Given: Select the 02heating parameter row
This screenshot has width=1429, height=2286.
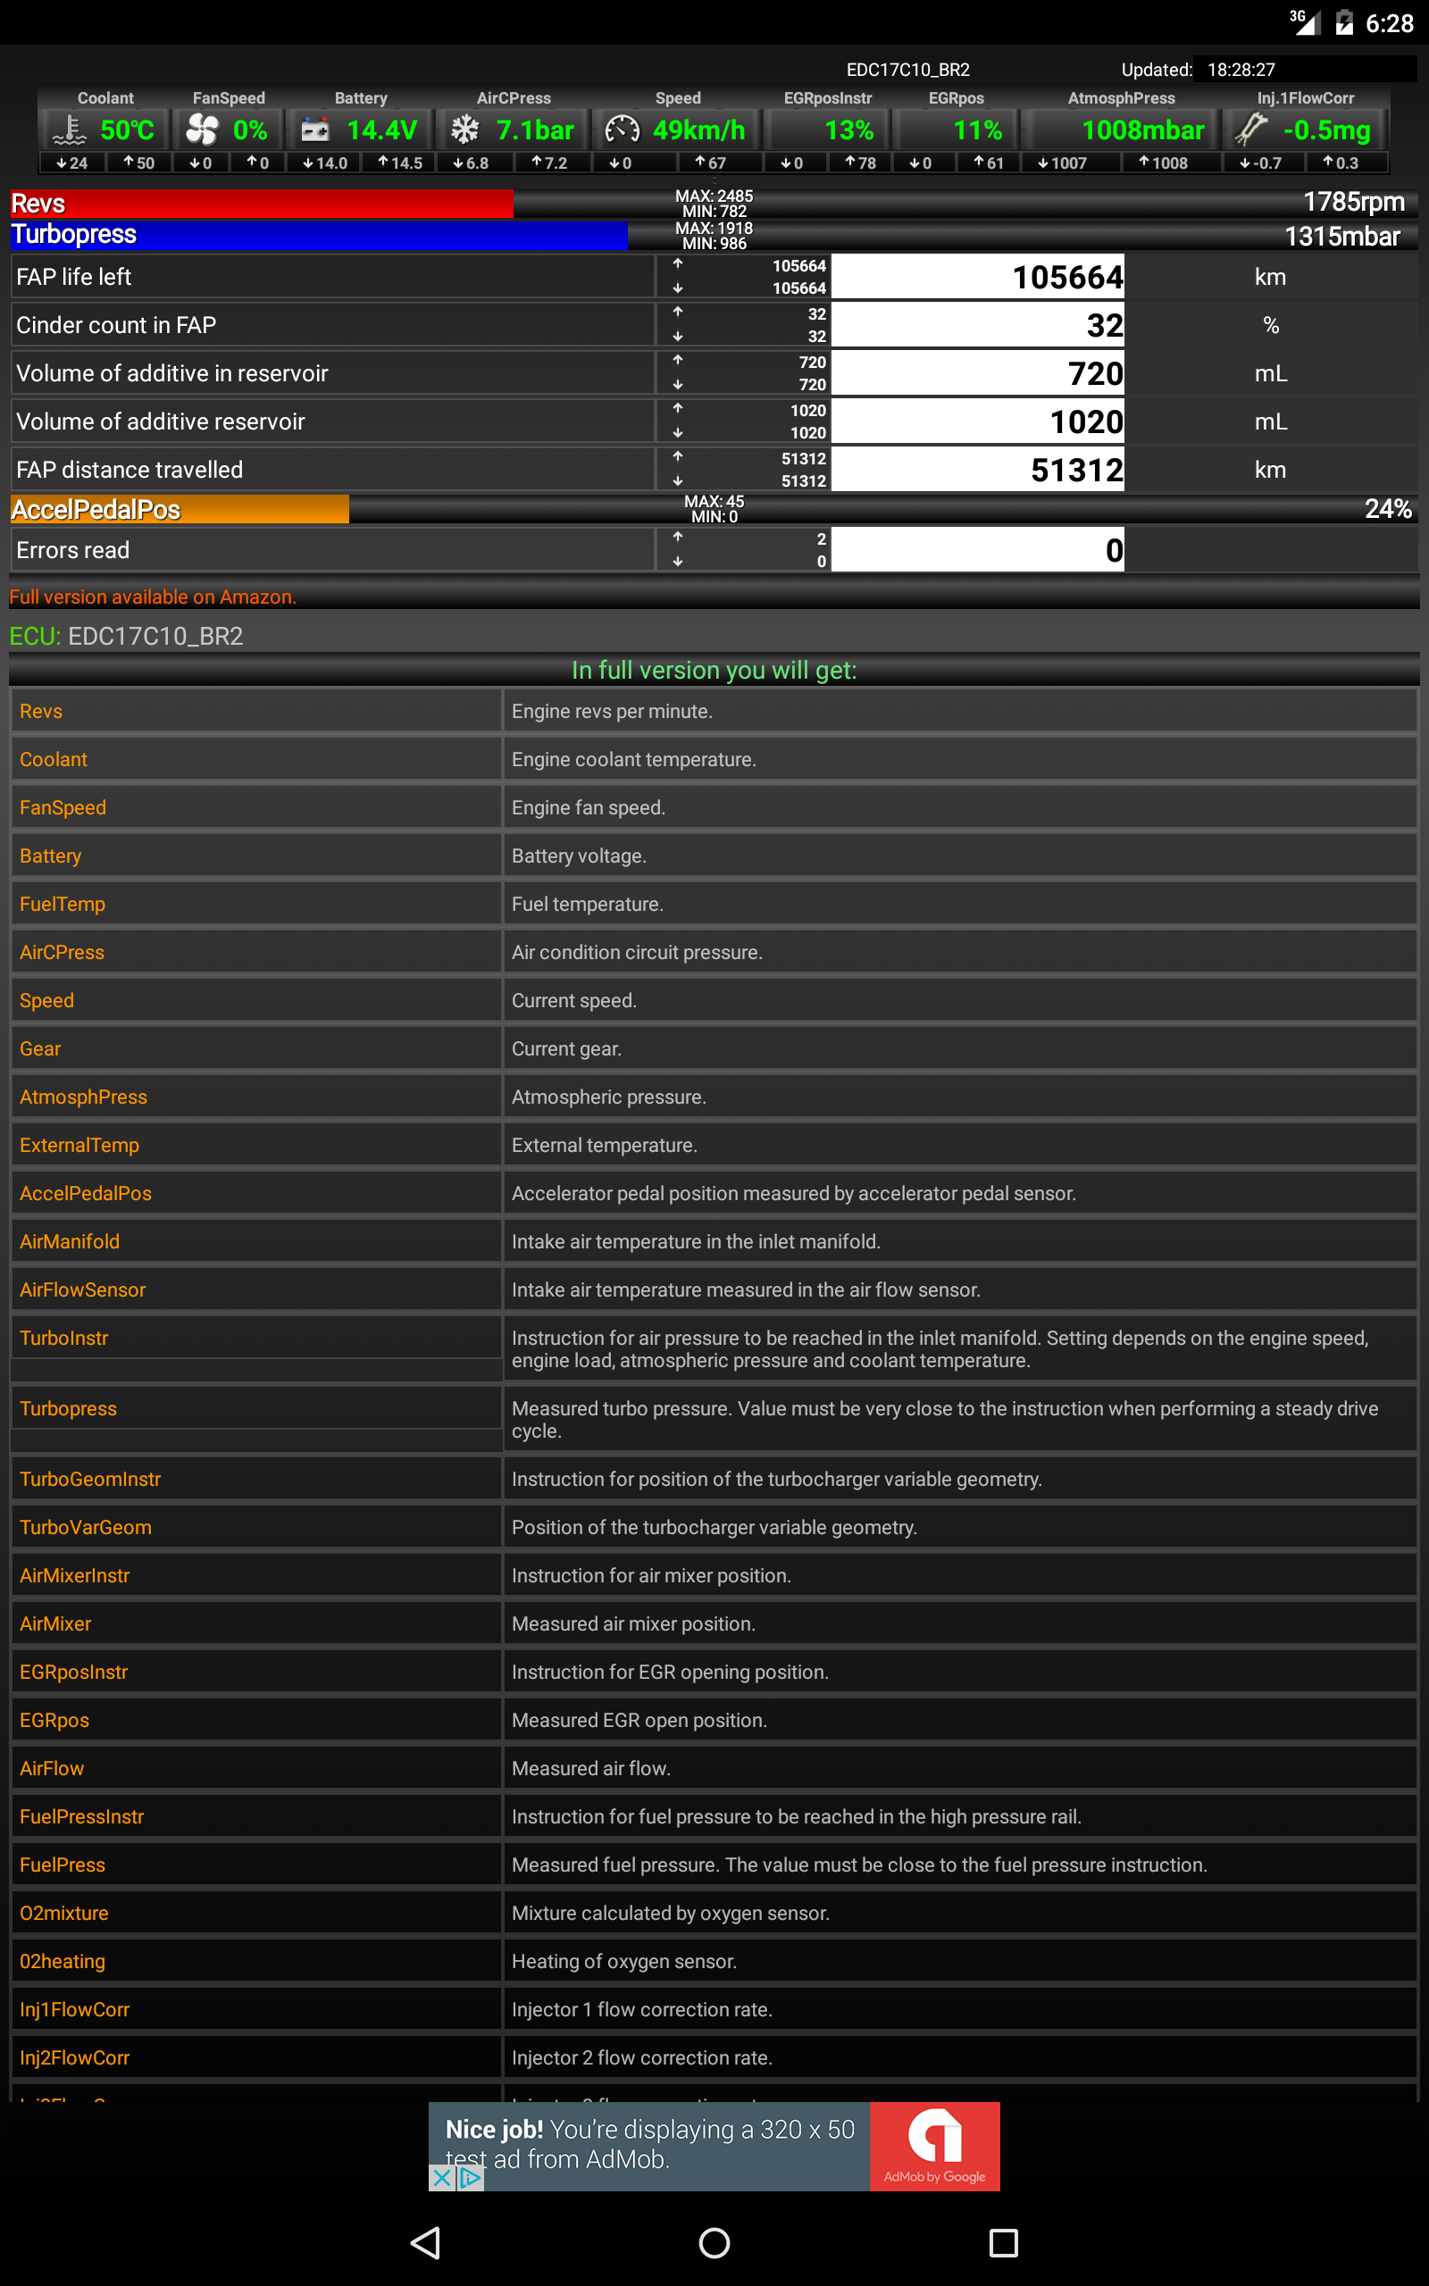Looking at the screenshot, I should pos(714,1961).
